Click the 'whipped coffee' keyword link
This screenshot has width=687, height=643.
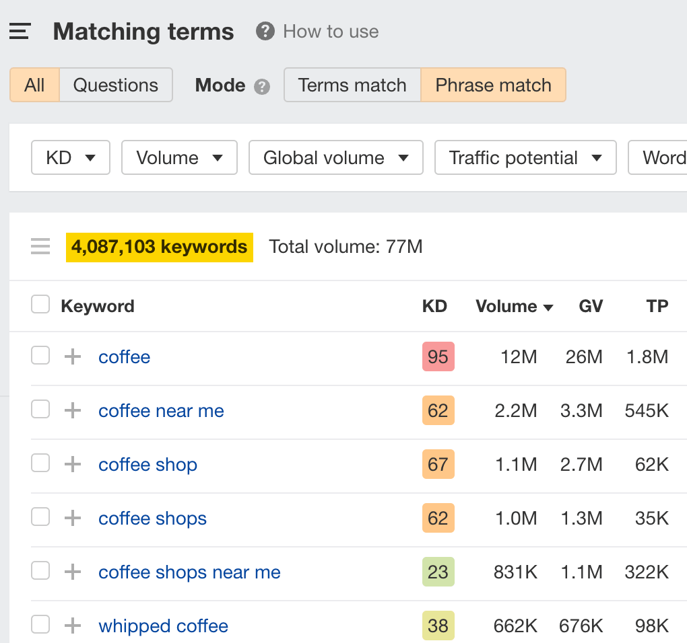click(x=163, y=626)
